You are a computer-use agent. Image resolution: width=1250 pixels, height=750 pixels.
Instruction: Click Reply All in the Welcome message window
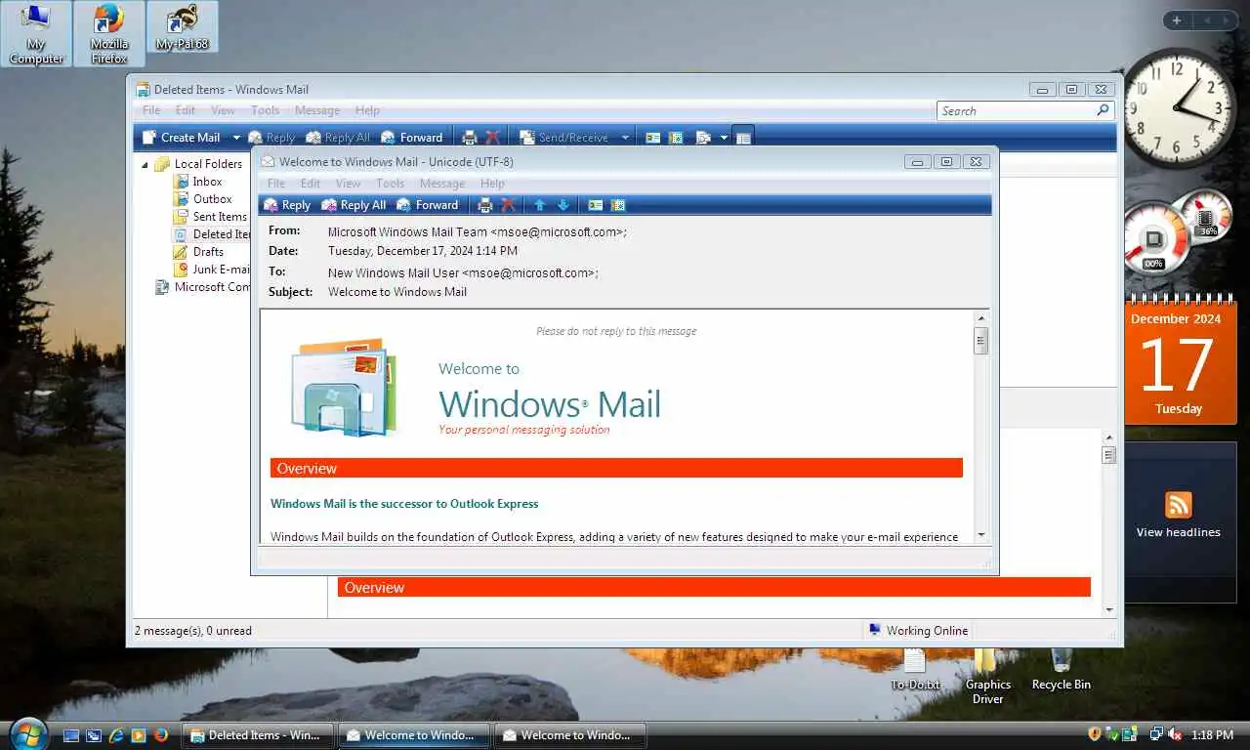click(354, 205)
